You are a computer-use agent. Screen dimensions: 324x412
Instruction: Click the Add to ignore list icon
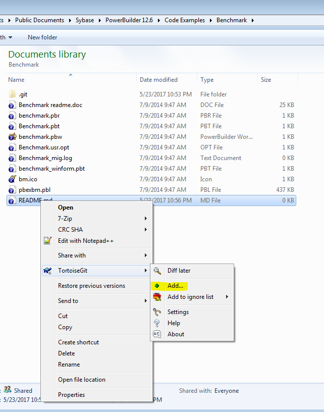[157, 297]
